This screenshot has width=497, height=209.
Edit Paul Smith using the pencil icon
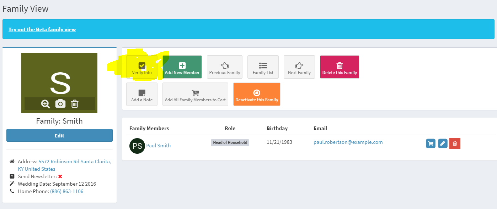click(x=443, y=144)
